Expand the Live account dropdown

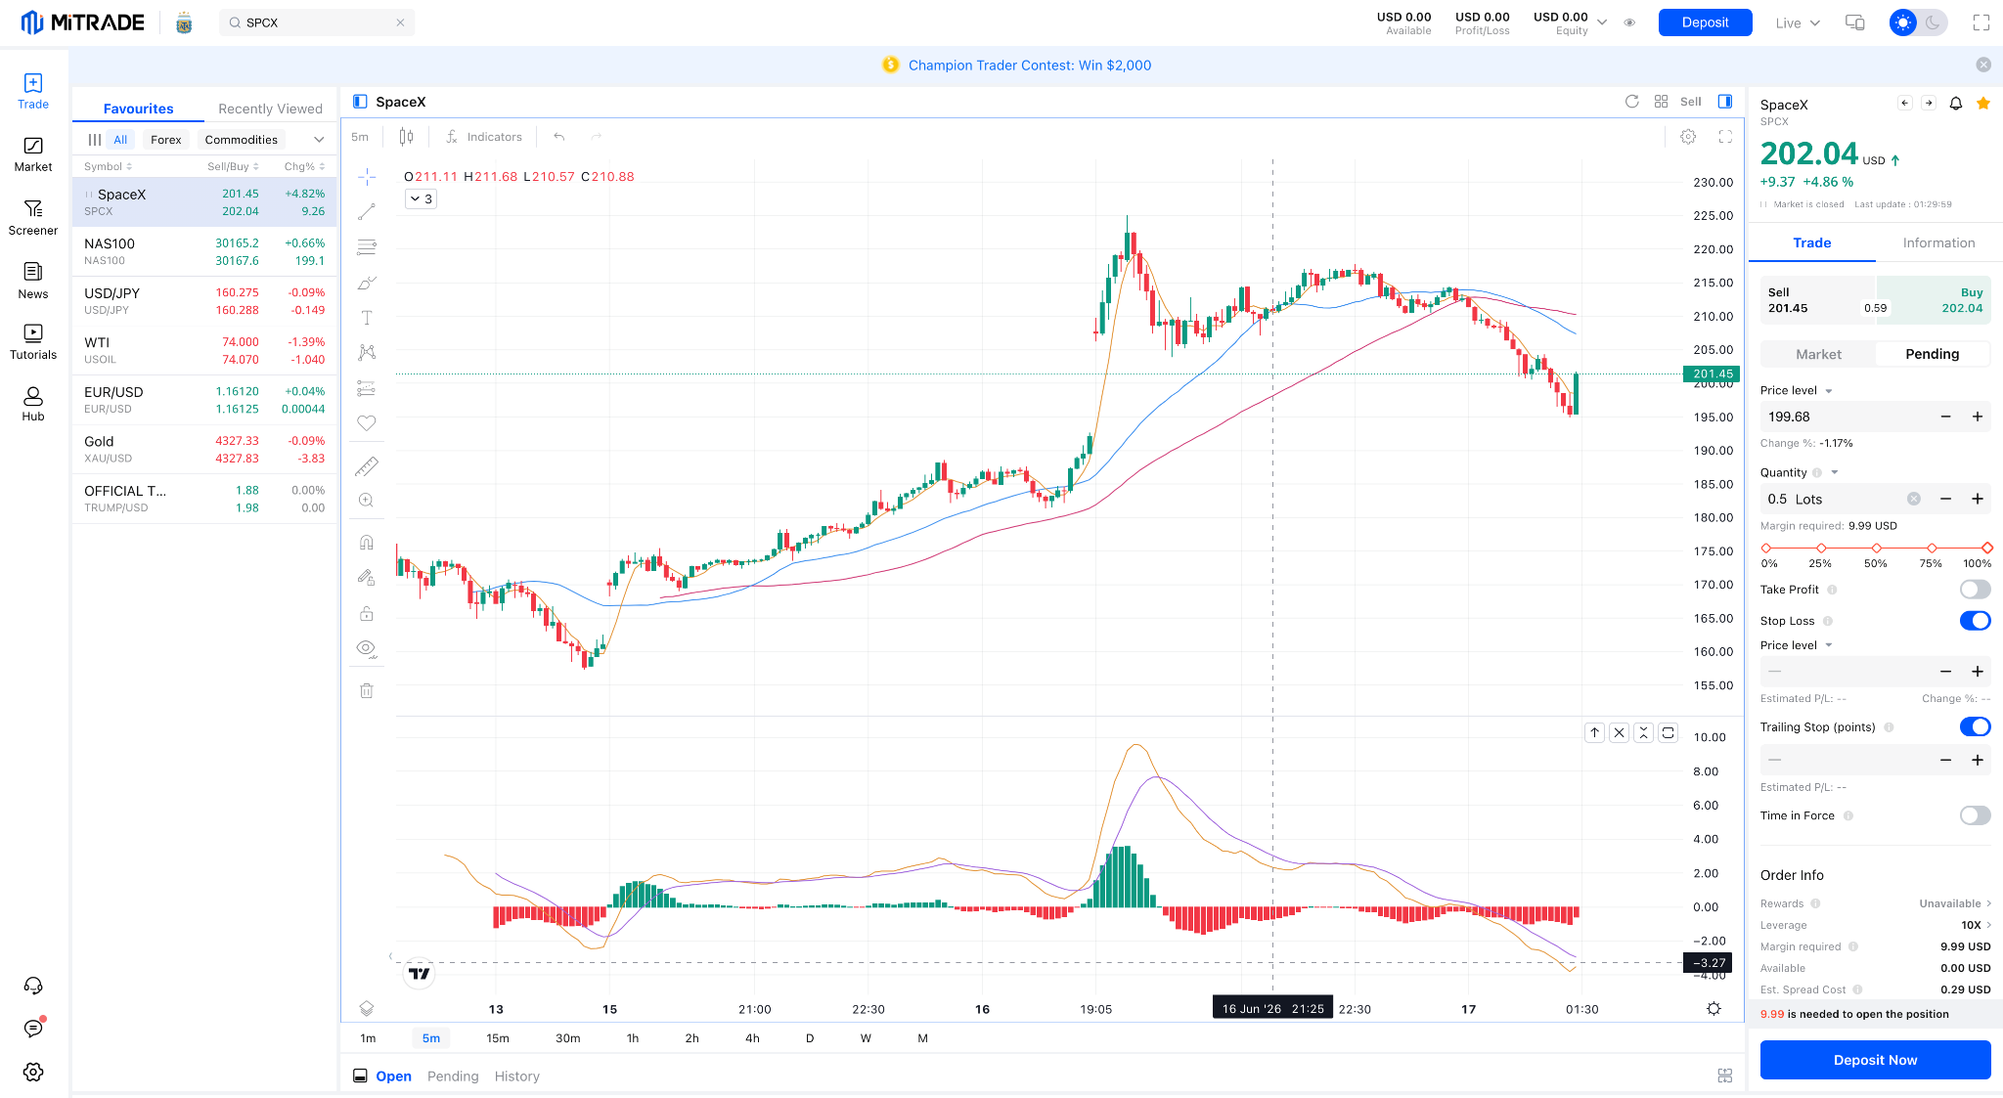pos(1798,23)
